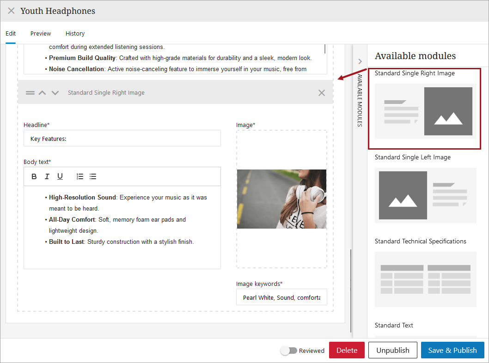The width and height of the screenshot is (489, 363).
Task: Click Save & Publish
Action: click(x=452, y=350)
